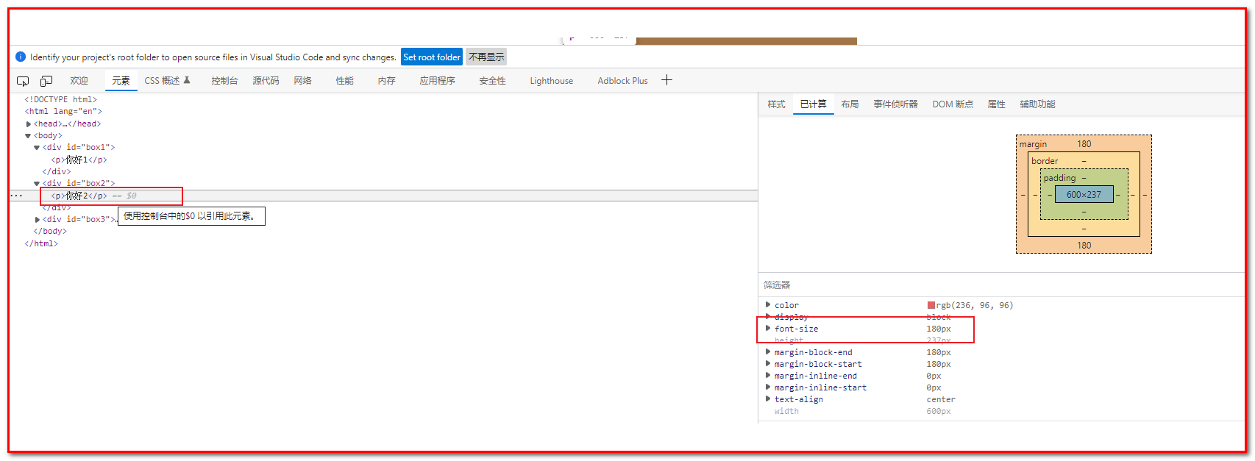
Task: Activate the inspect element picker icon
Action: tap(23, 81)
